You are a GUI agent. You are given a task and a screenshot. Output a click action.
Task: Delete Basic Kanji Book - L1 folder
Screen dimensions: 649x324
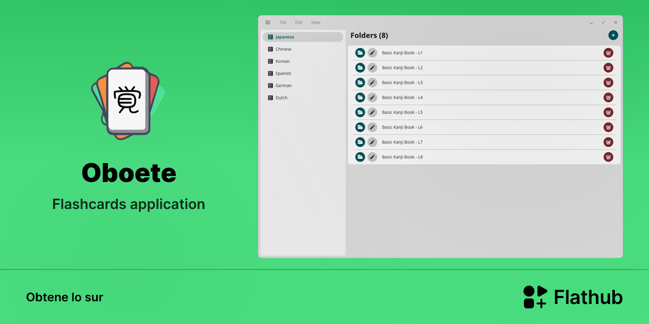608,53
